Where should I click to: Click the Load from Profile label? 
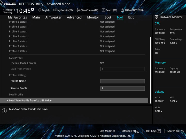[21, 69]
